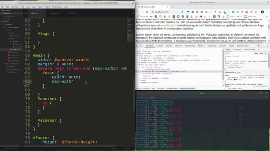This screenshot has width=270, height=151.
Task: Expand the head element node
Action: click(x=138, y=54)
